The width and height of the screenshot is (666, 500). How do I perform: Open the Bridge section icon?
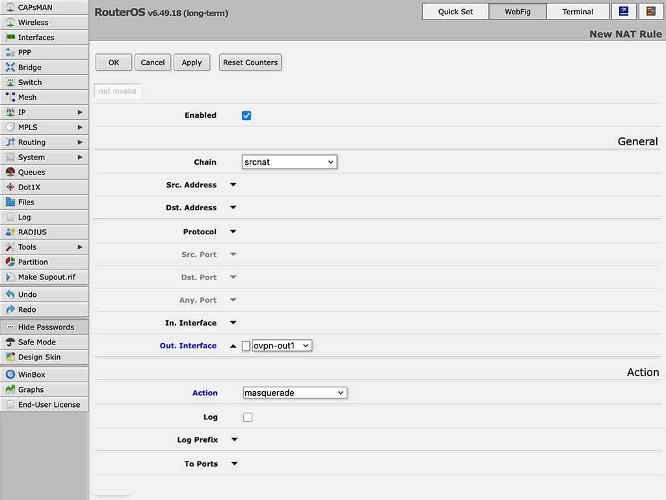coord(10,68)
